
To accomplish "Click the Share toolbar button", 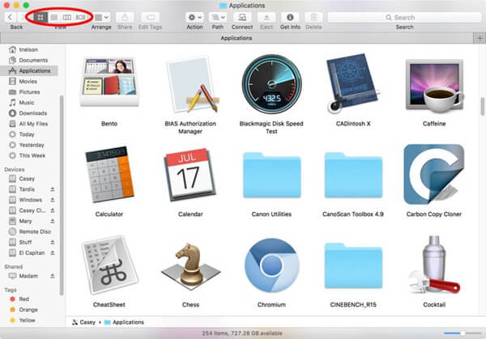I will point(125,17).
